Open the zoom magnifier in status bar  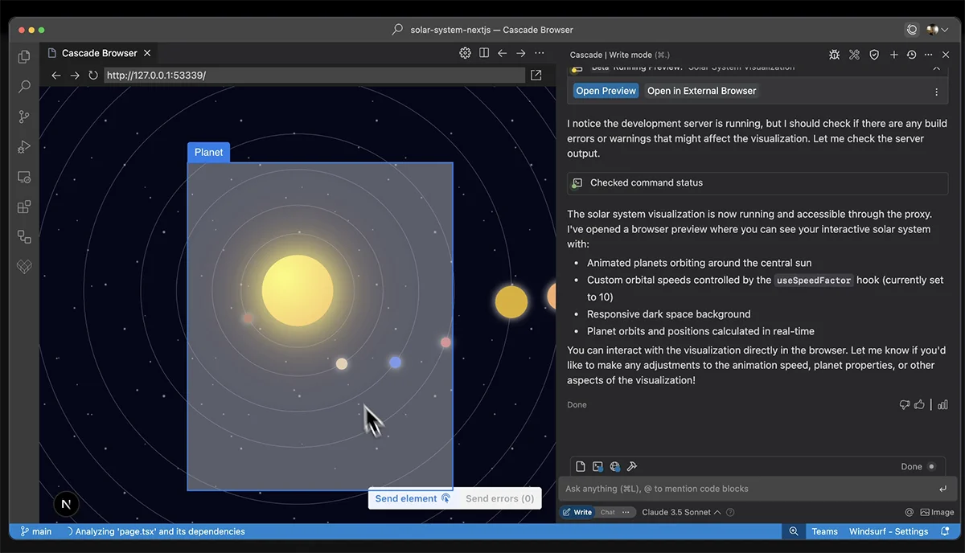point(794,531)
